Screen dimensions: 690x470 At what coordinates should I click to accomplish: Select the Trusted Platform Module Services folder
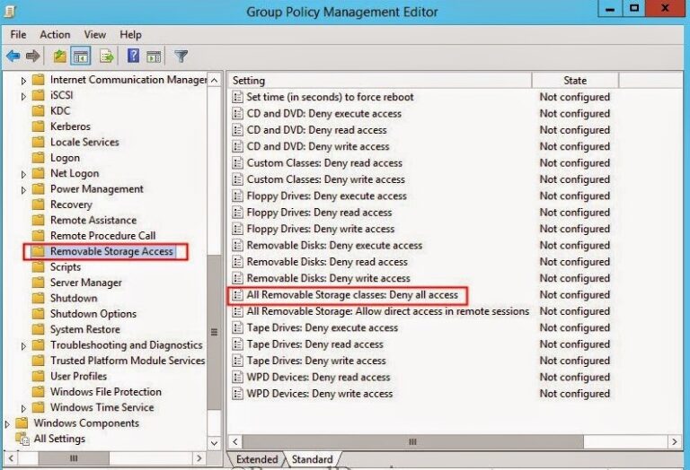128,361
